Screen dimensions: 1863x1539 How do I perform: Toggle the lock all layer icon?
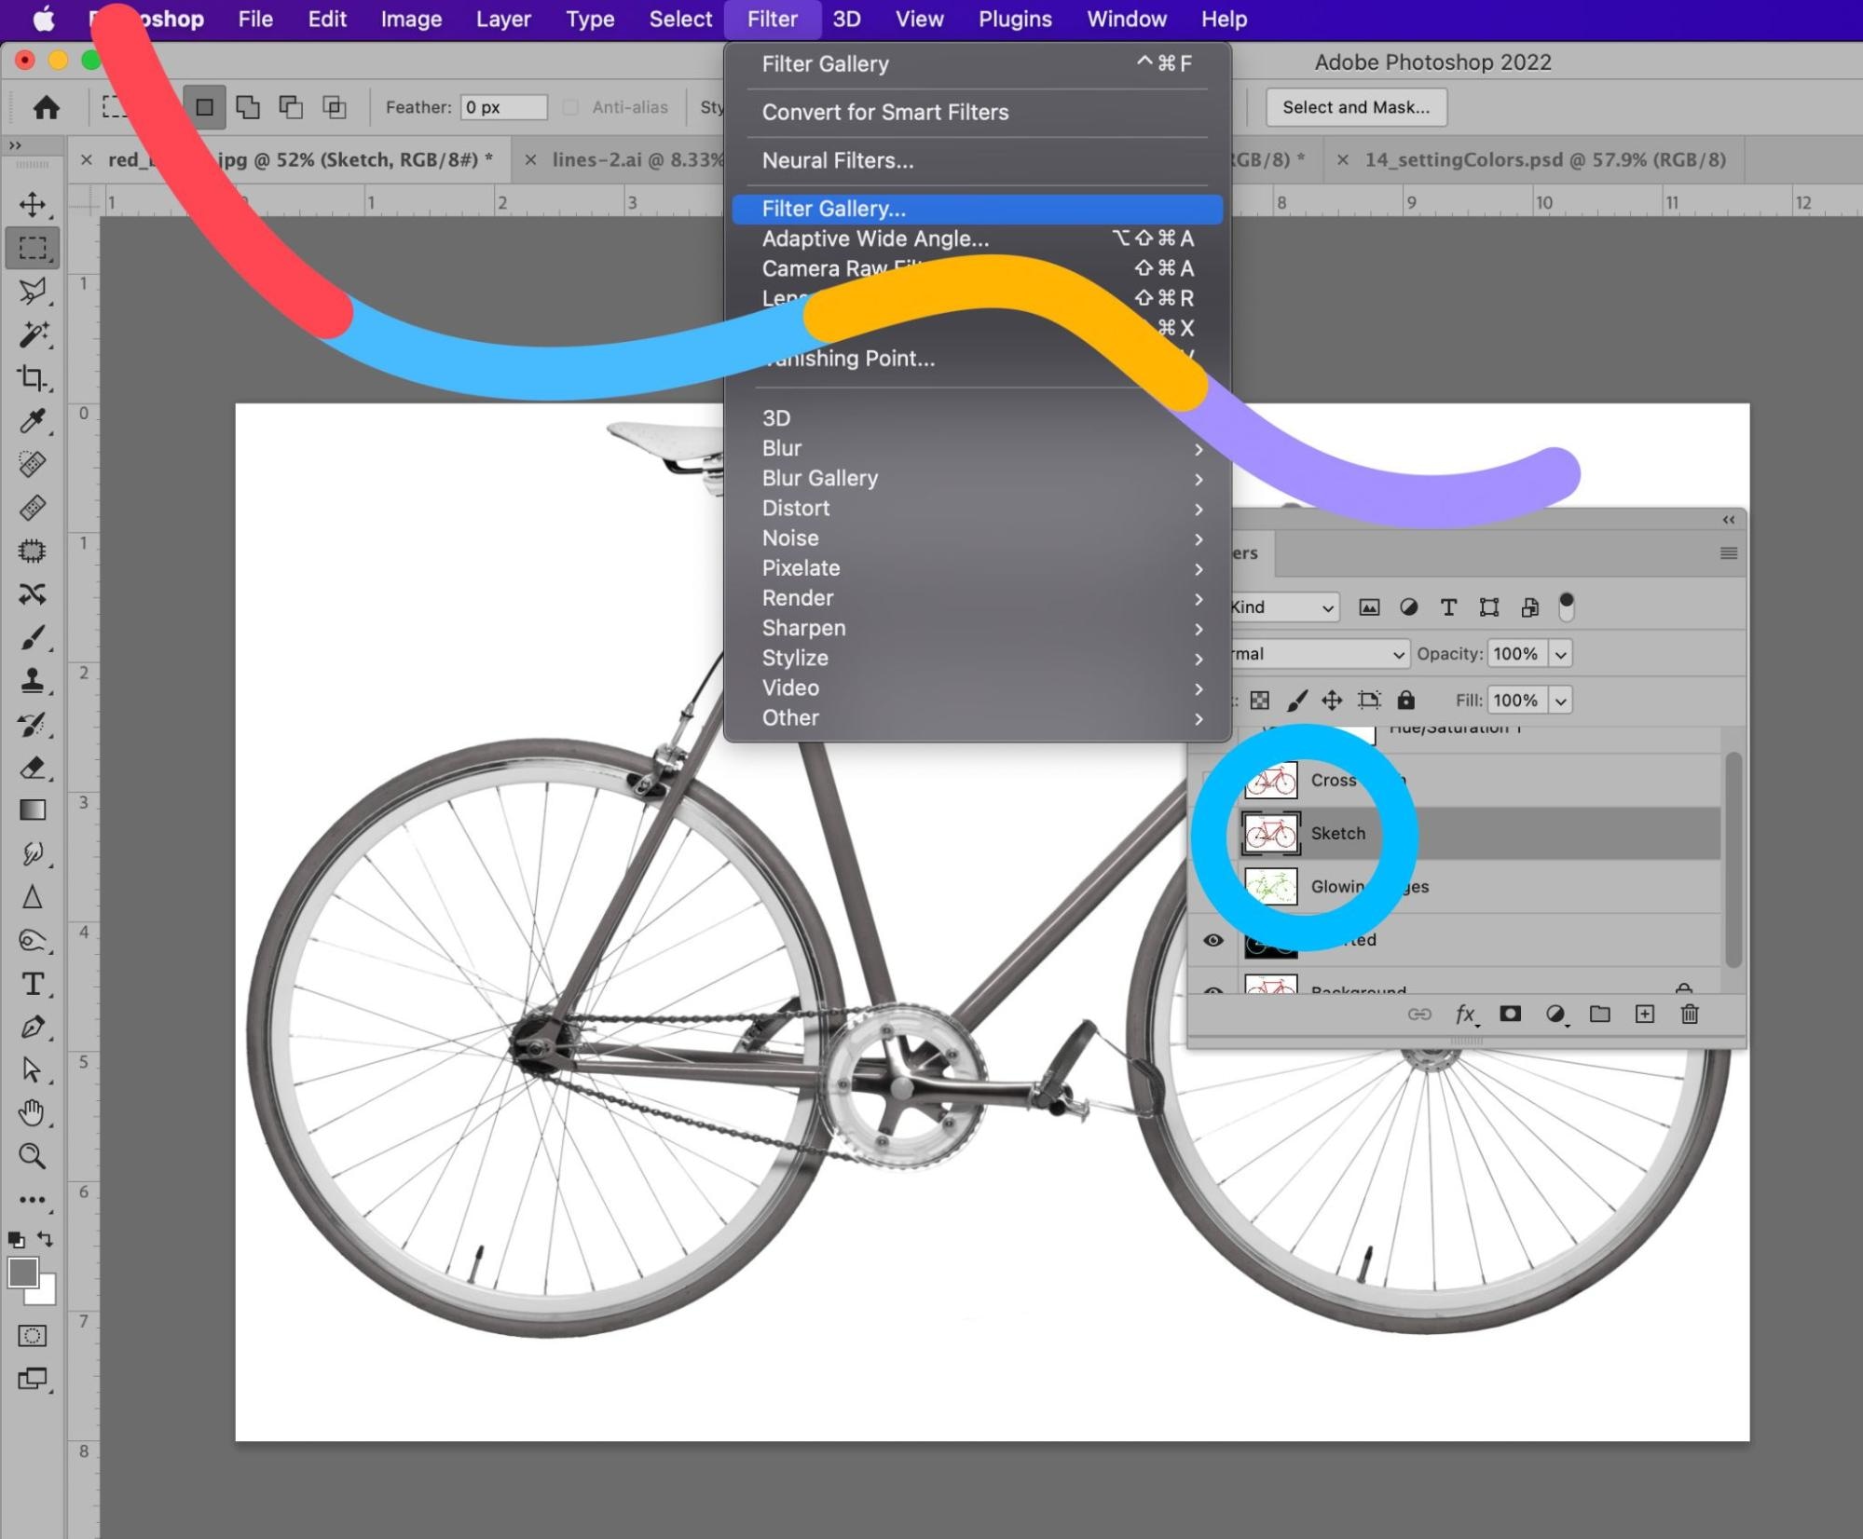1405,700
